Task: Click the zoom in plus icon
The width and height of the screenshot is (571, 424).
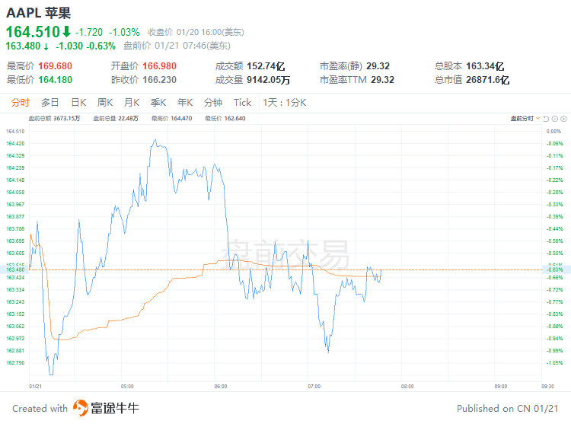Action: [563, 119]
